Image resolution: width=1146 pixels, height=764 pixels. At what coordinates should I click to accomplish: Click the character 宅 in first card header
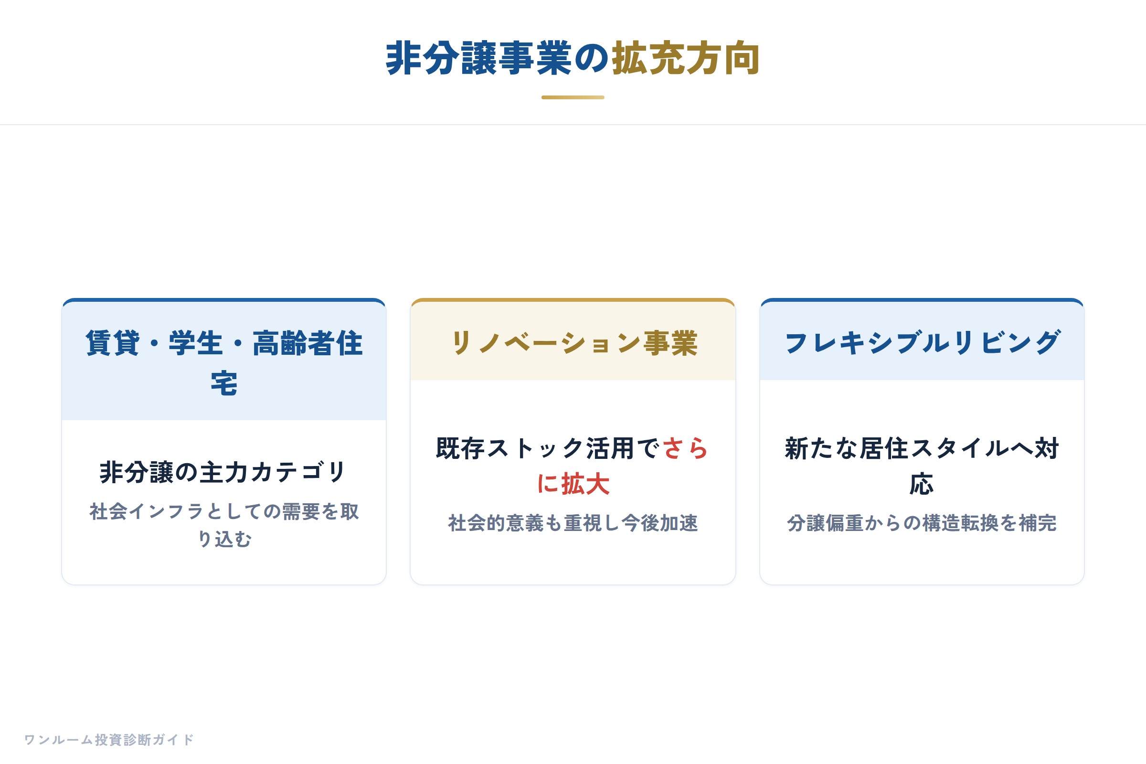(224, 383)
